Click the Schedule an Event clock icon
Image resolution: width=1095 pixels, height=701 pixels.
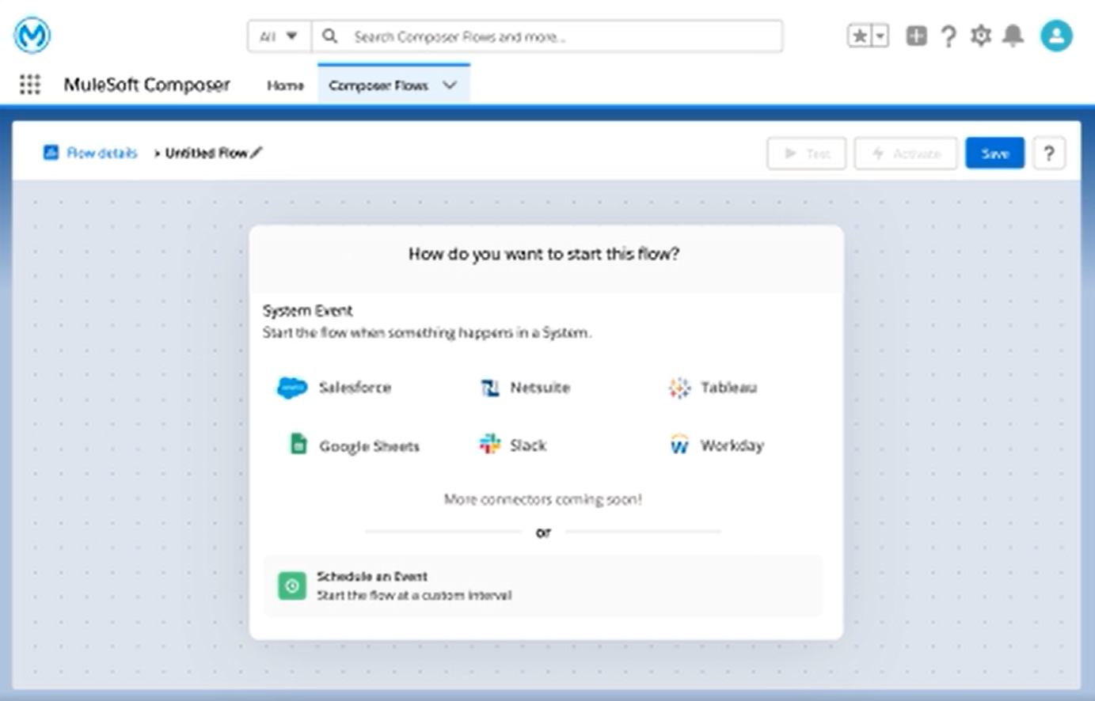coord(292,585)
